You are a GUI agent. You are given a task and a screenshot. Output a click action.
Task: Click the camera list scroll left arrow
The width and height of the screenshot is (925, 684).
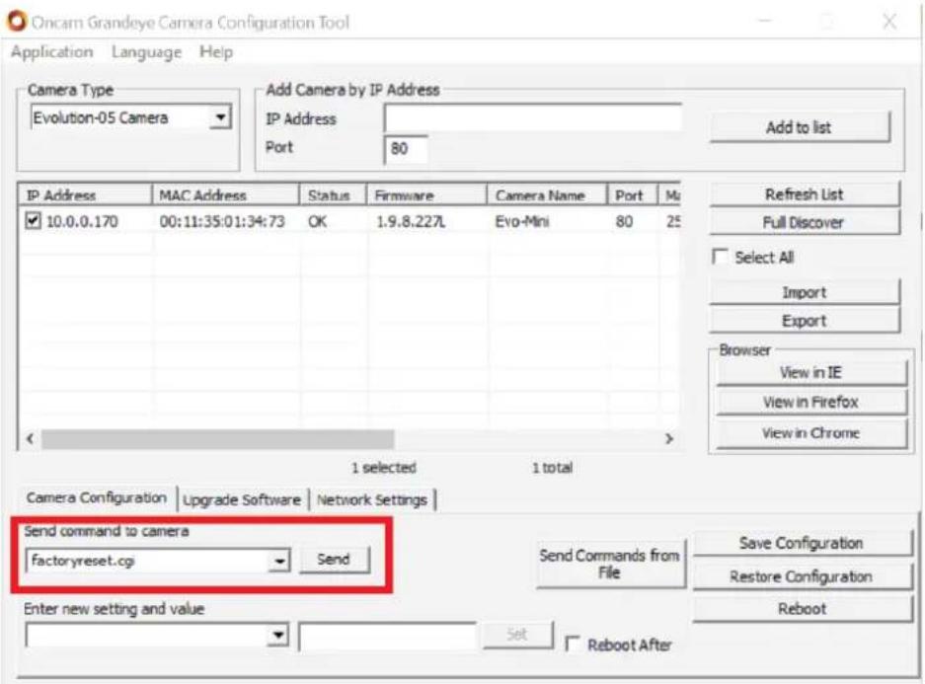[30, 438]
